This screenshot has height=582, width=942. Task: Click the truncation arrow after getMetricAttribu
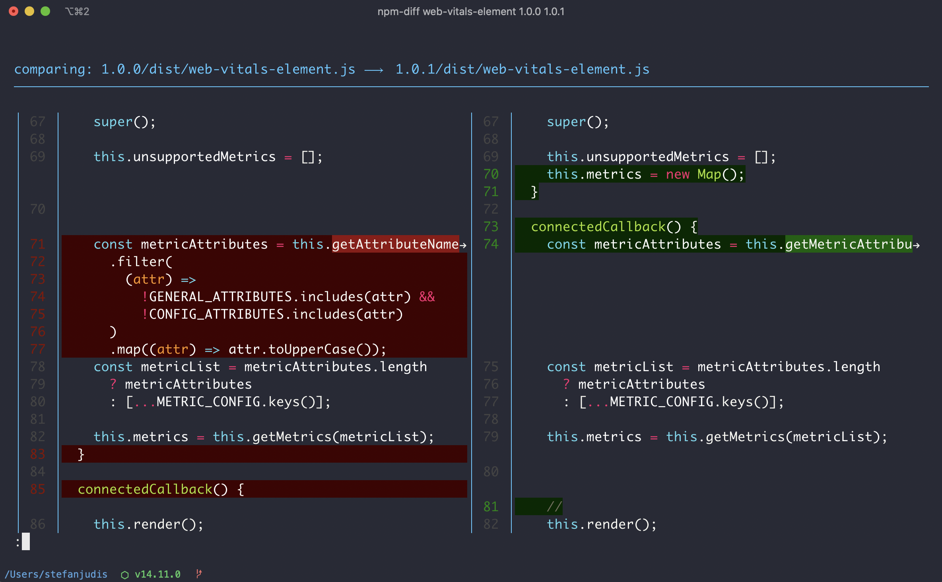click(x=917, y=245)
